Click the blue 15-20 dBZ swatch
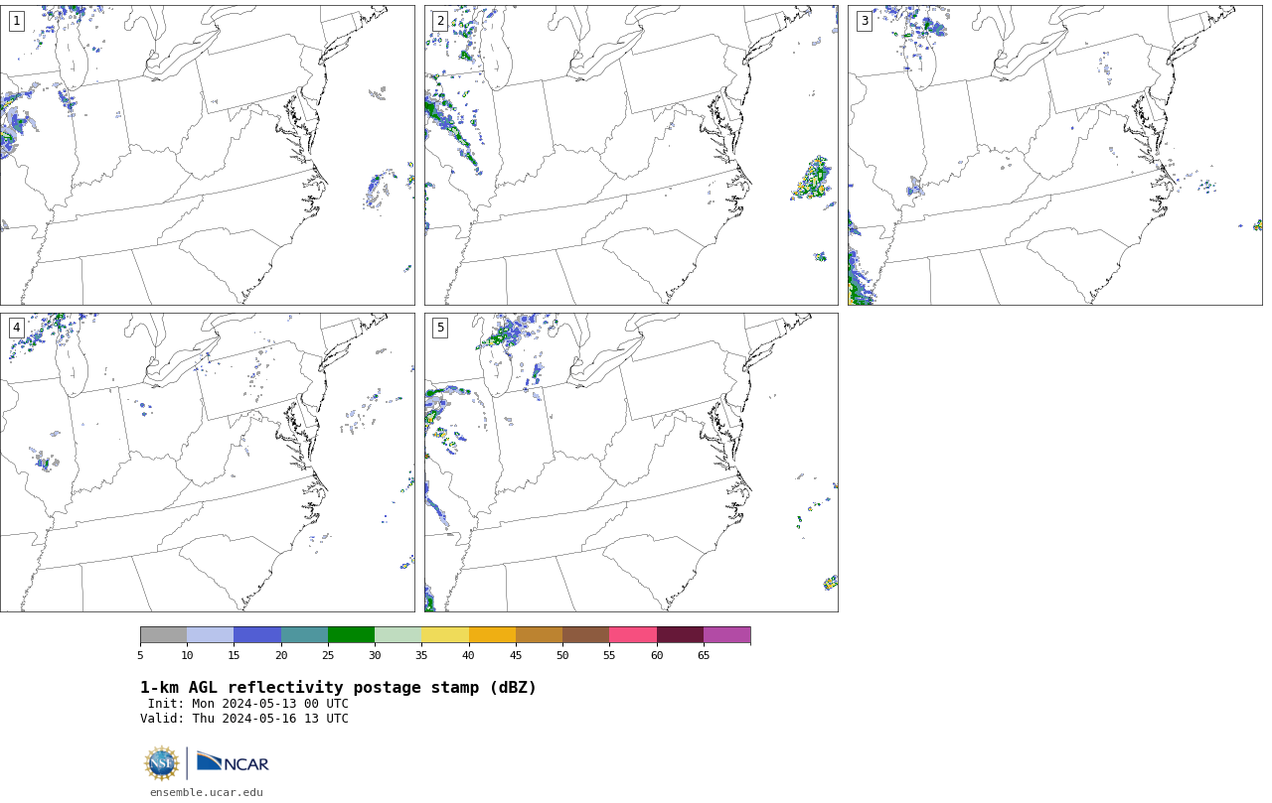1272x803 pixels. click(x=257, y=635)
